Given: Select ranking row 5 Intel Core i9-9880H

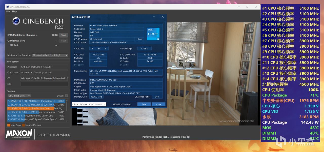Looking at the screenshot, I should [x=36, y=116].
